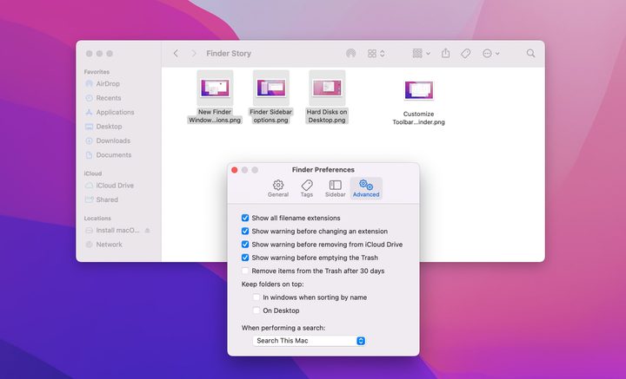Enable folders on top in windows when sorting
This screenshot has width=626, height=379.
click(x=256, y=297)
